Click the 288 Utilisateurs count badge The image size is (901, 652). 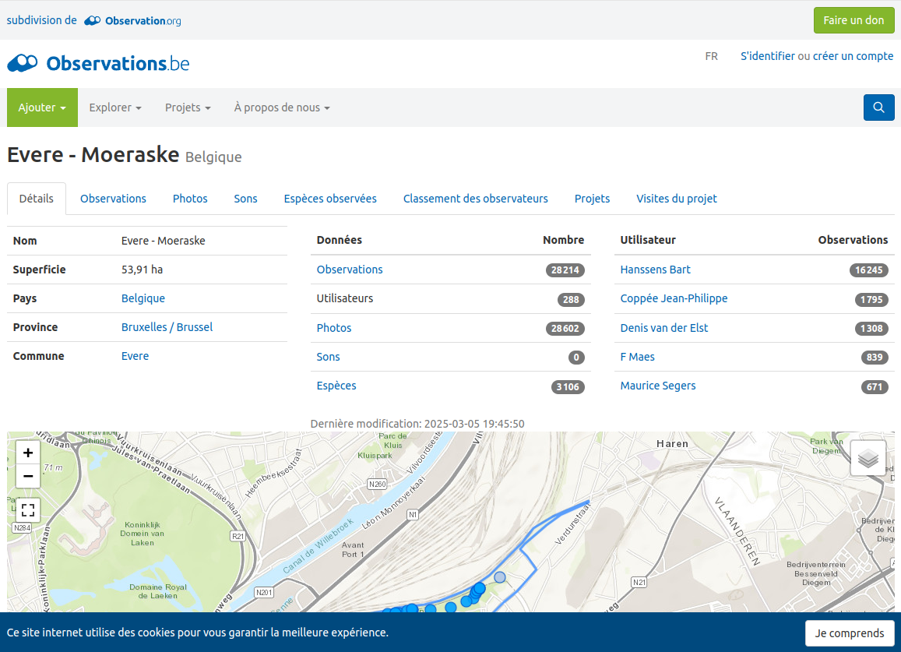pos(571,300)
